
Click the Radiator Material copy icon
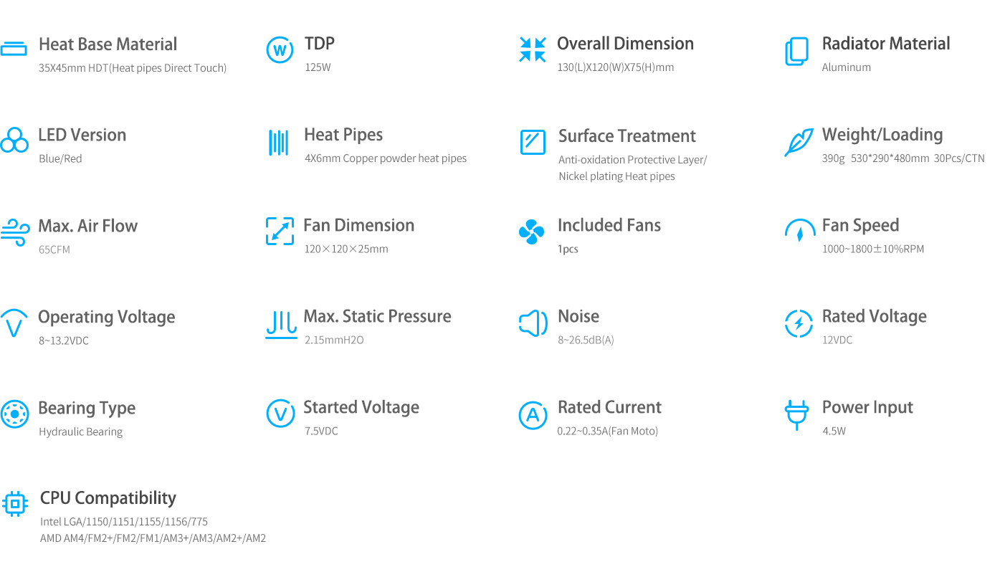[x=796, y=52]
